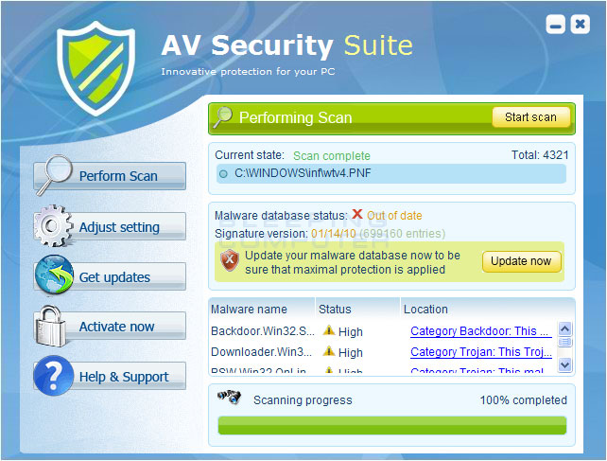The image size is (607, 461).
Task: Click warning triangle beside Backdoor High status
Action: pyautogui.click(x=329, y=330)
